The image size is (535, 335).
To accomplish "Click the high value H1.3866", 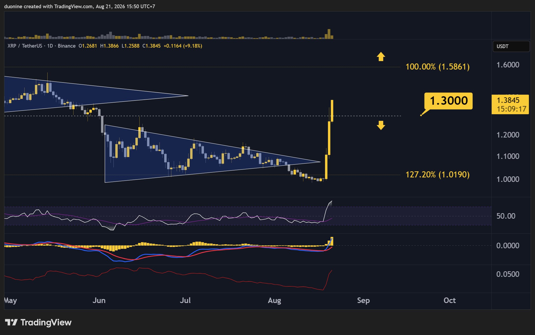I will [x=109, y=46].
